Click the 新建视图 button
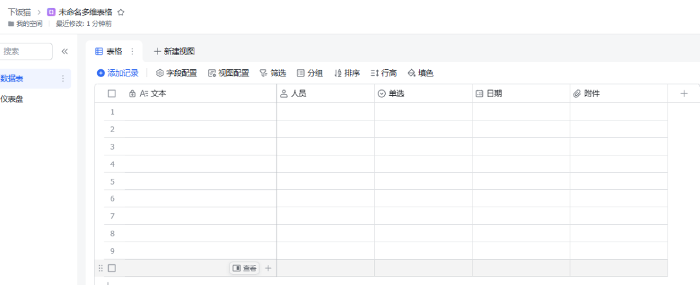Image resolution: width=700 pixels, height=285 pixels. coord(174,51)
